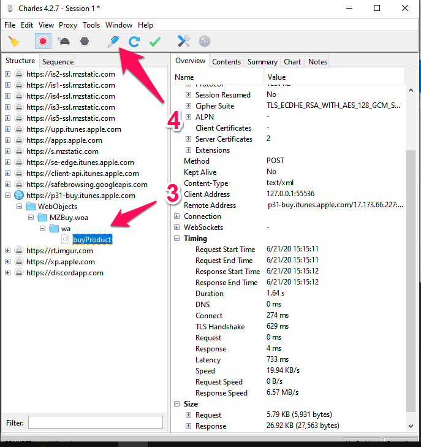This screenshot has width=421, height=447.
Task: Toggle the red recording button
Action: point(42,41)
